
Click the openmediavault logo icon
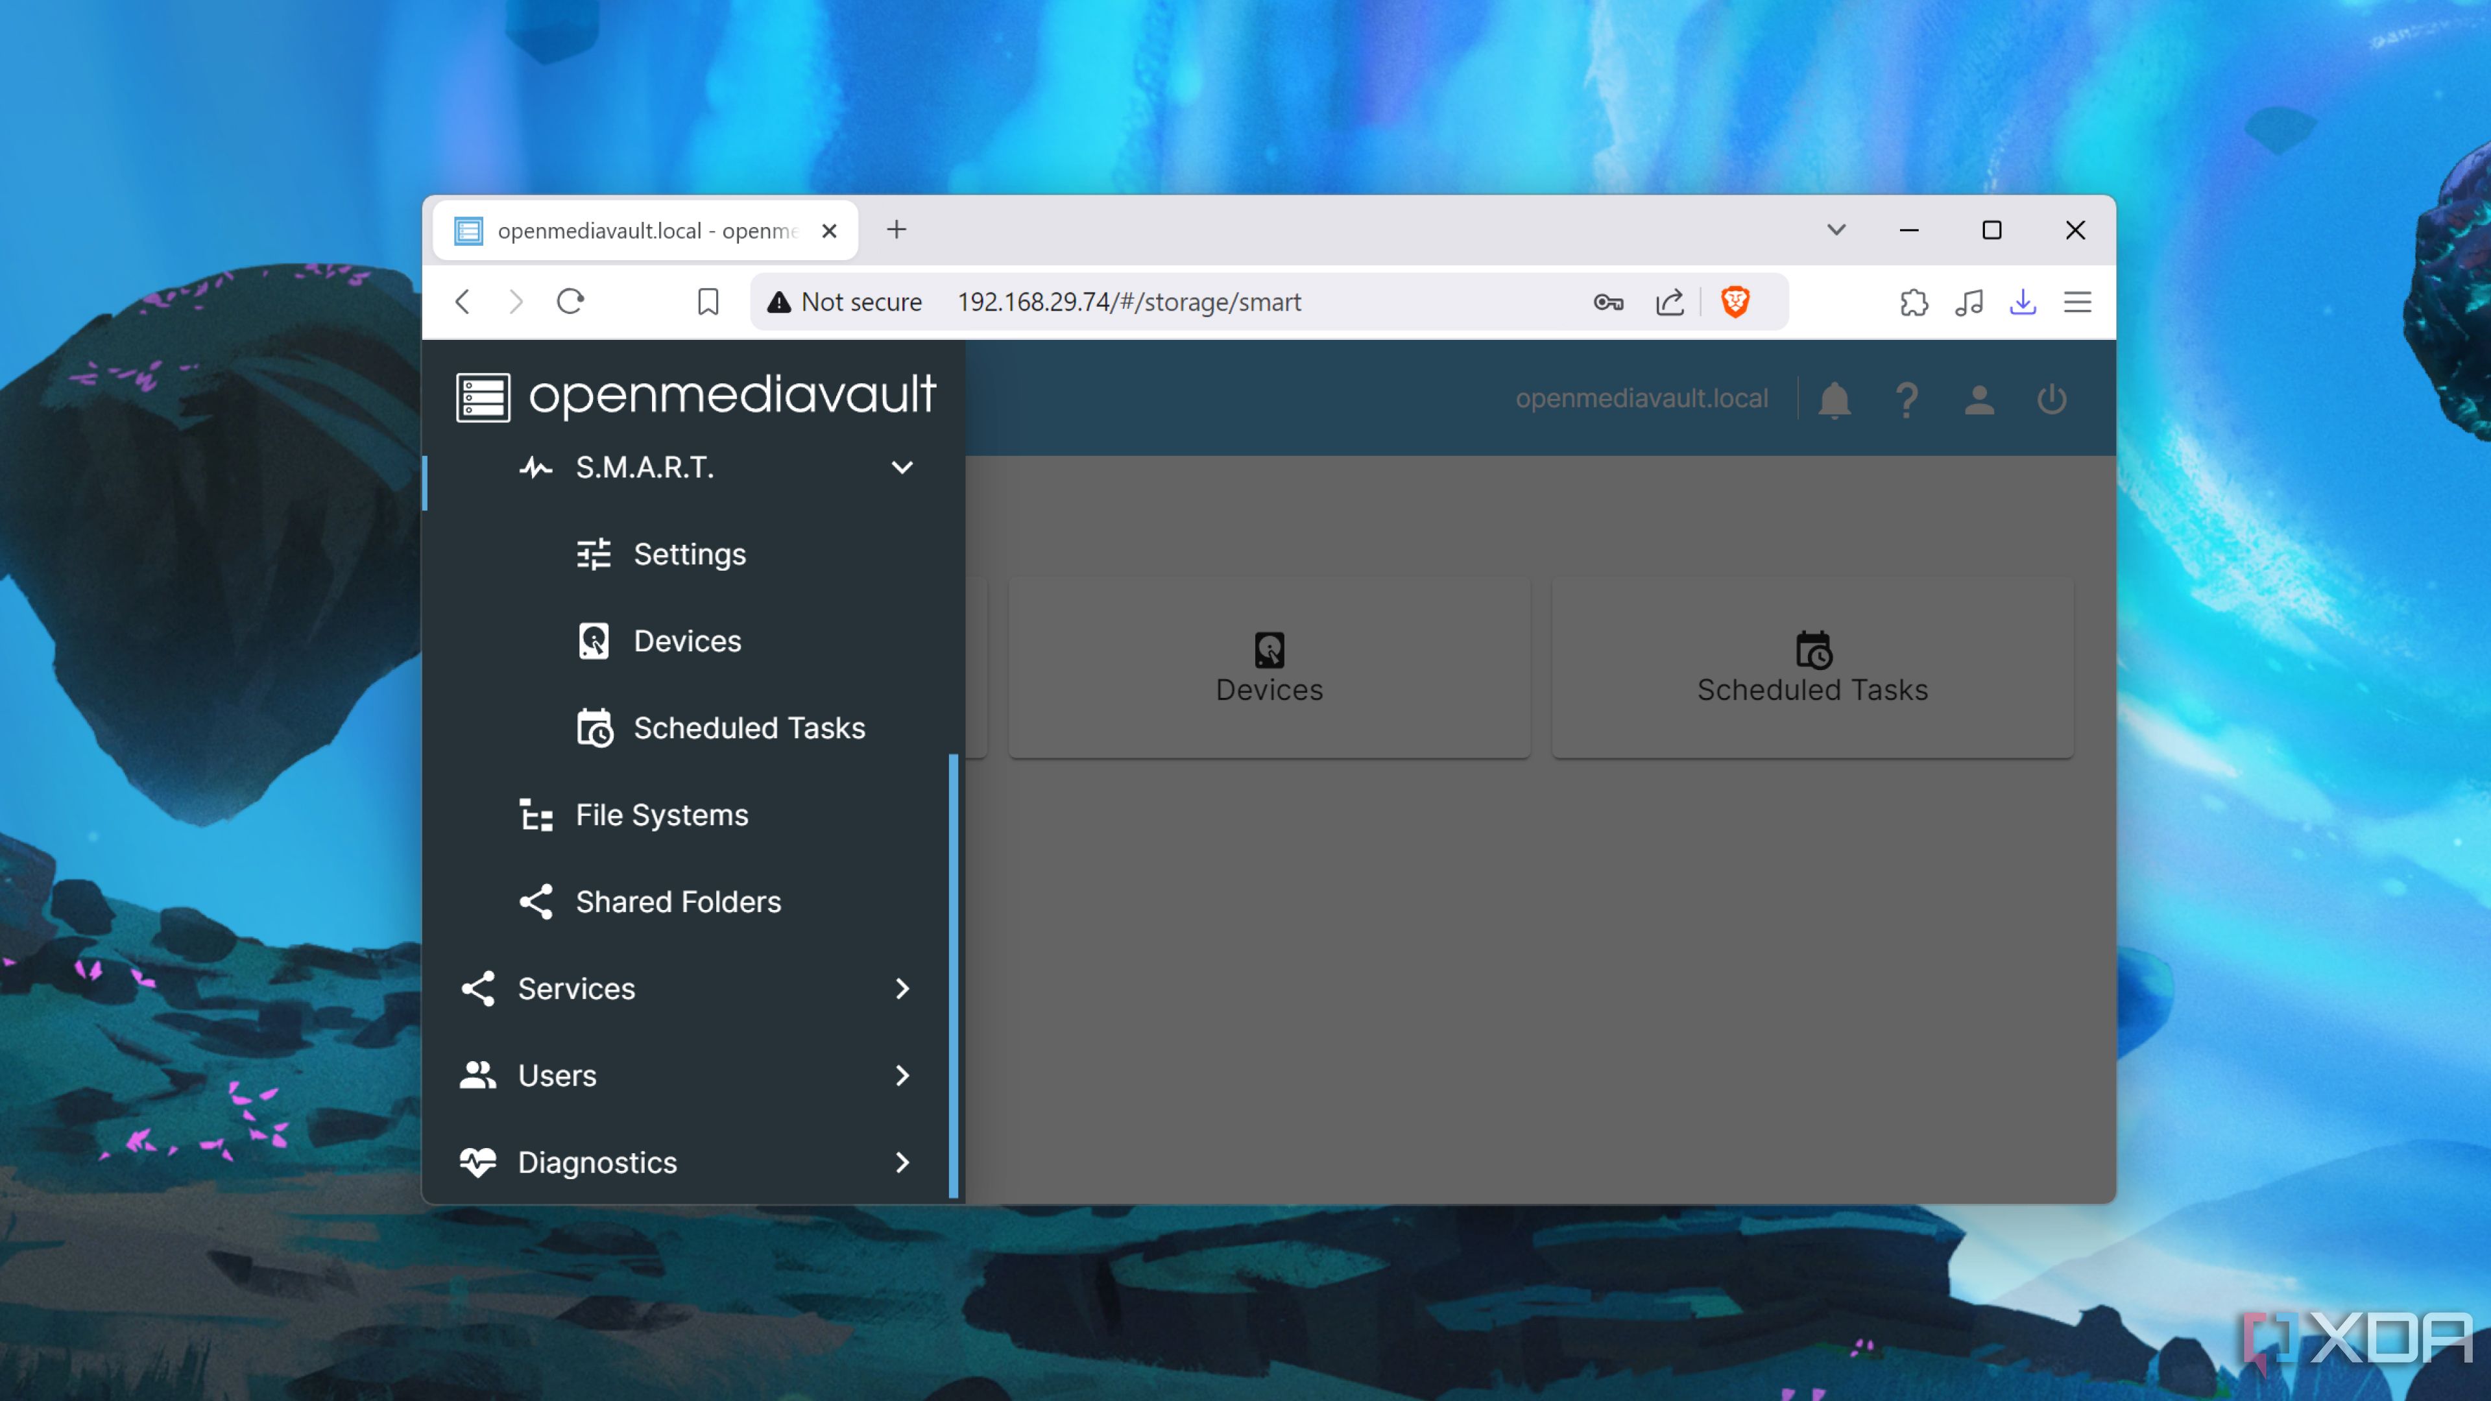[483, 398]
